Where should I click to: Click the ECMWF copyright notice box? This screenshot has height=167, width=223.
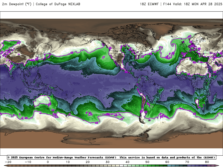111,157
